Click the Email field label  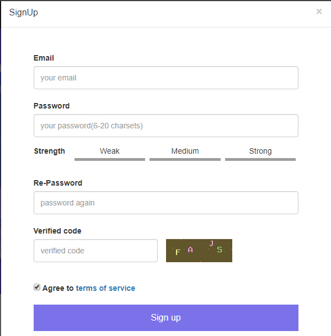tap(44, 58)
